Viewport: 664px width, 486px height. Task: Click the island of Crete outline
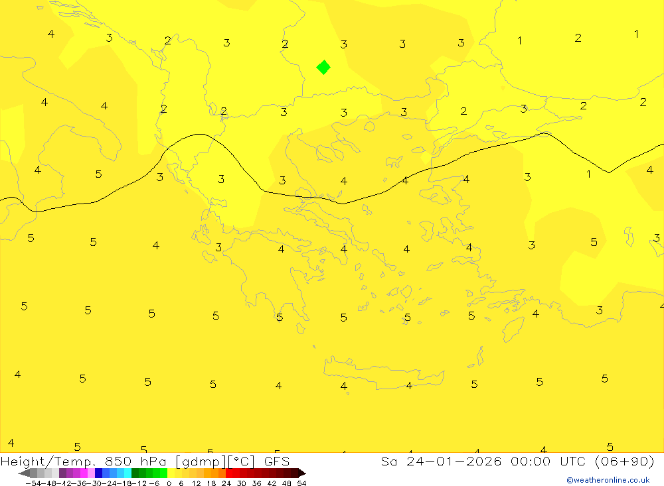tap(383, 373)
